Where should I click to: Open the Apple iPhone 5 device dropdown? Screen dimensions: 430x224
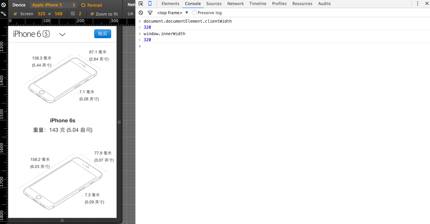pos(54,5)
